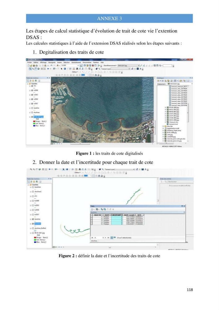Click the Open document icon
219x310 pixels.
click(x=31, y=65)
